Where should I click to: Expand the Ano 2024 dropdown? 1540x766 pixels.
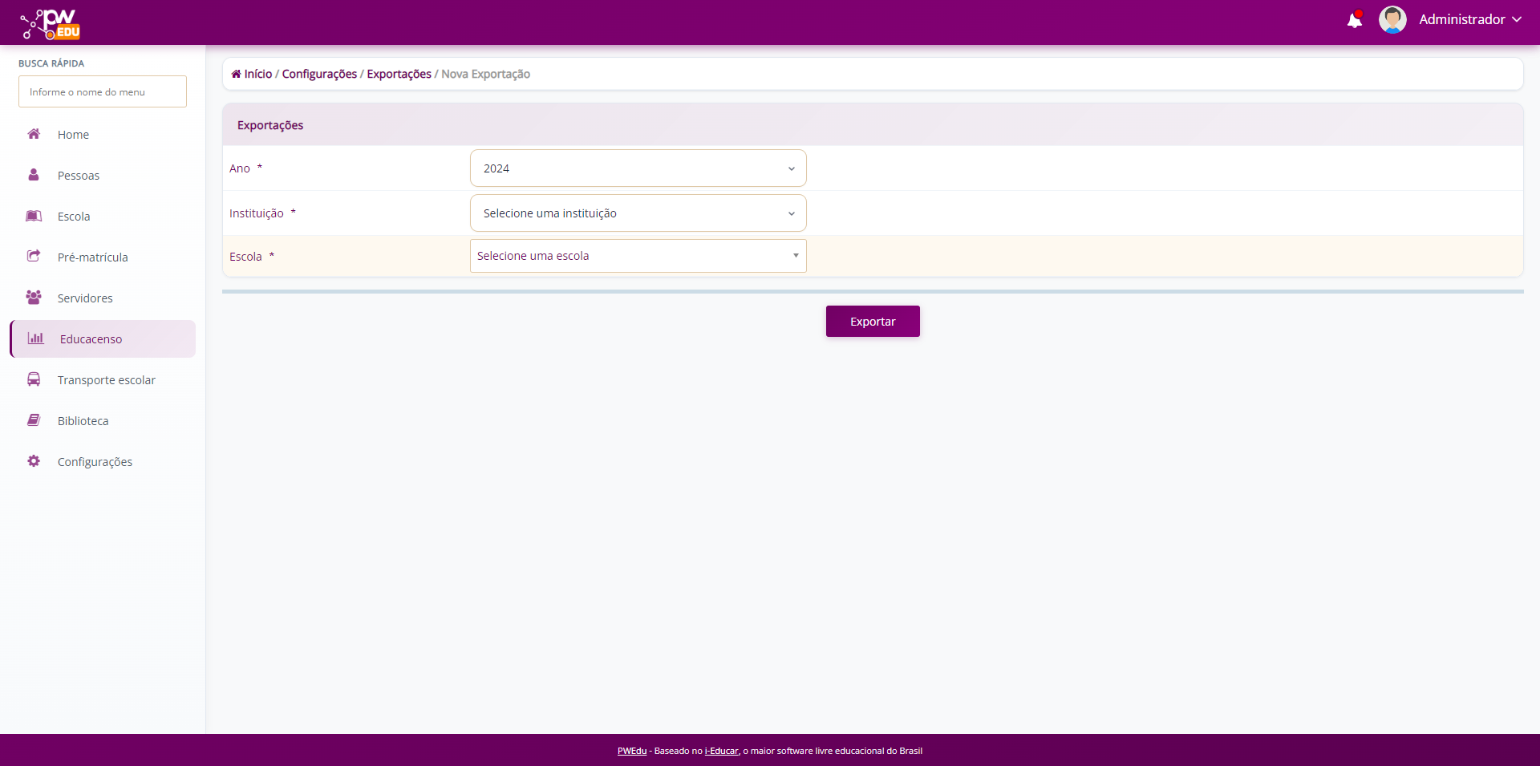click(638, 168)
